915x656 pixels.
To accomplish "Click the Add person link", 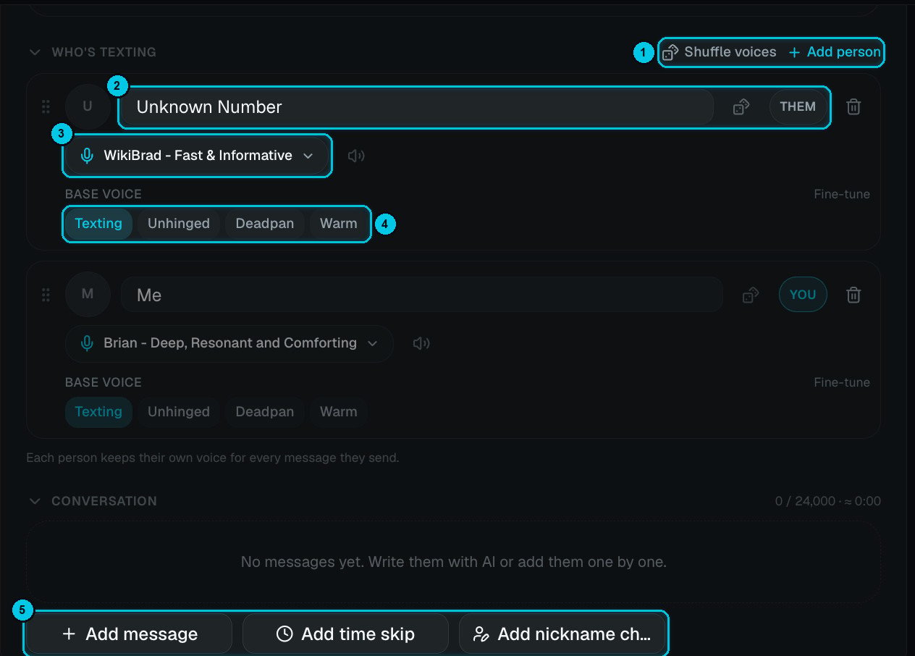I will [x=835, y=52].
